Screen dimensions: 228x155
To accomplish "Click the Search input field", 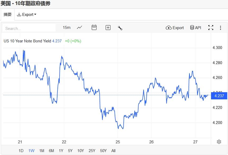I will [x=29, y=28].
